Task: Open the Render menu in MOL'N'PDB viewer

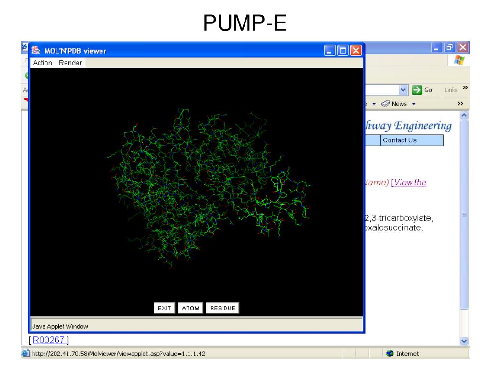Action: point(70,63)
